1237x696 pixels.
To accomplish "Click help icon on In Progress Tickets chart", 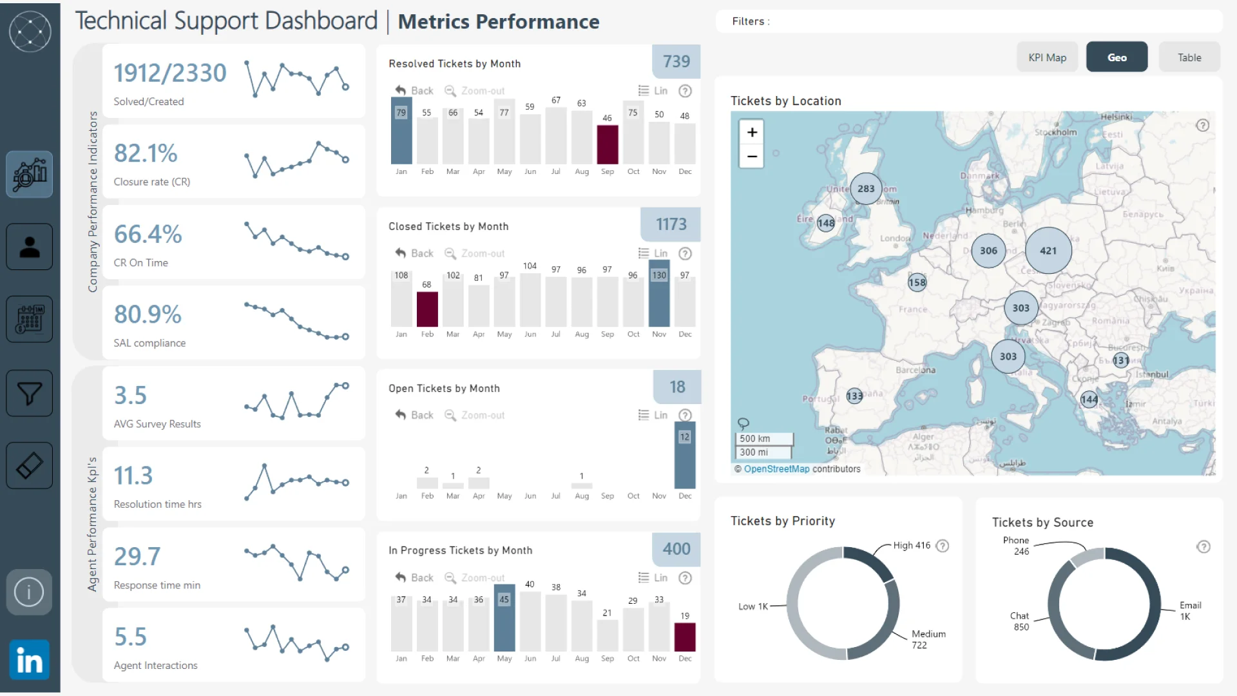I will pyautogui.click(x=686, y=577).
